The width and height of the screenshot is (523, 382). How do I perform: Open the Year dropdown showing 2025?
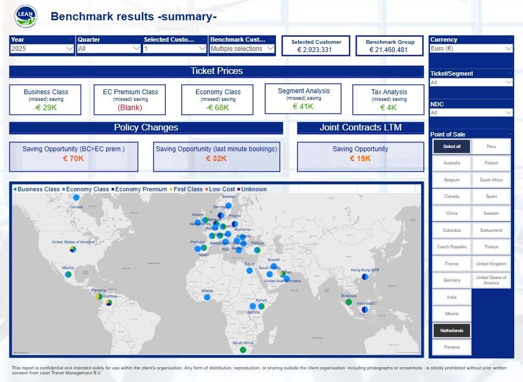pyautogui.click(x=42, y=49)
